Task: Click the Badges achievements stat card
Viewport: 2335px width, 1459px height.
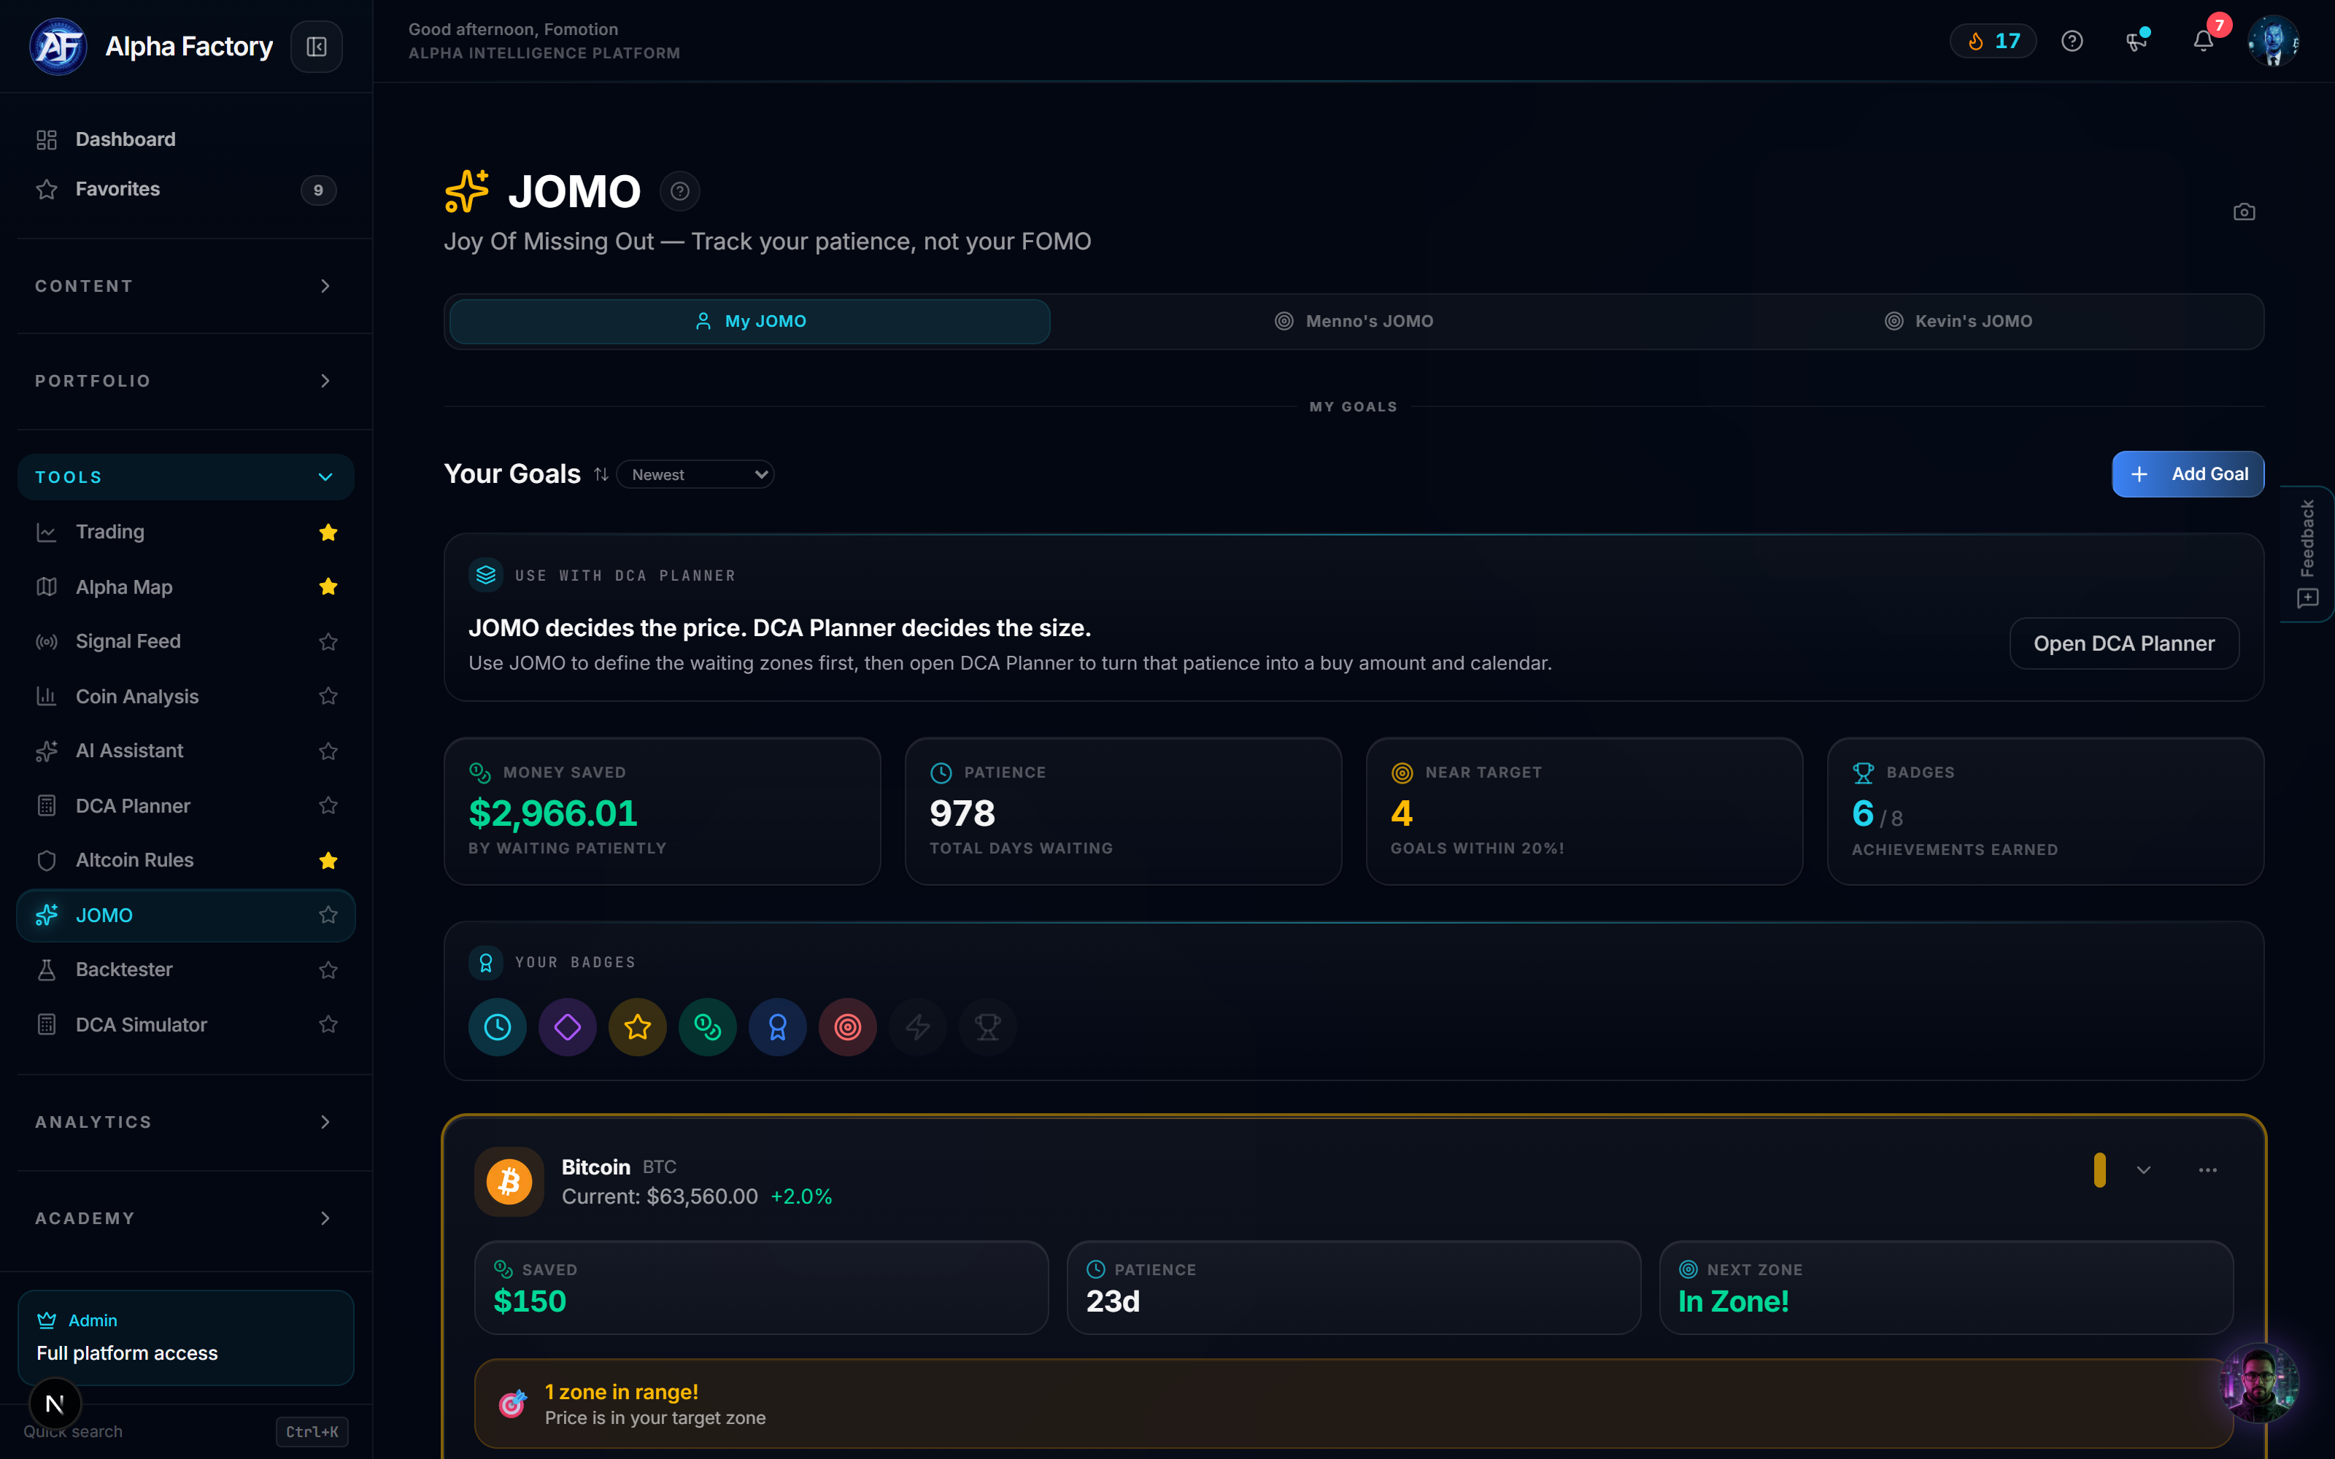Action: click(x=2045, y=811)
